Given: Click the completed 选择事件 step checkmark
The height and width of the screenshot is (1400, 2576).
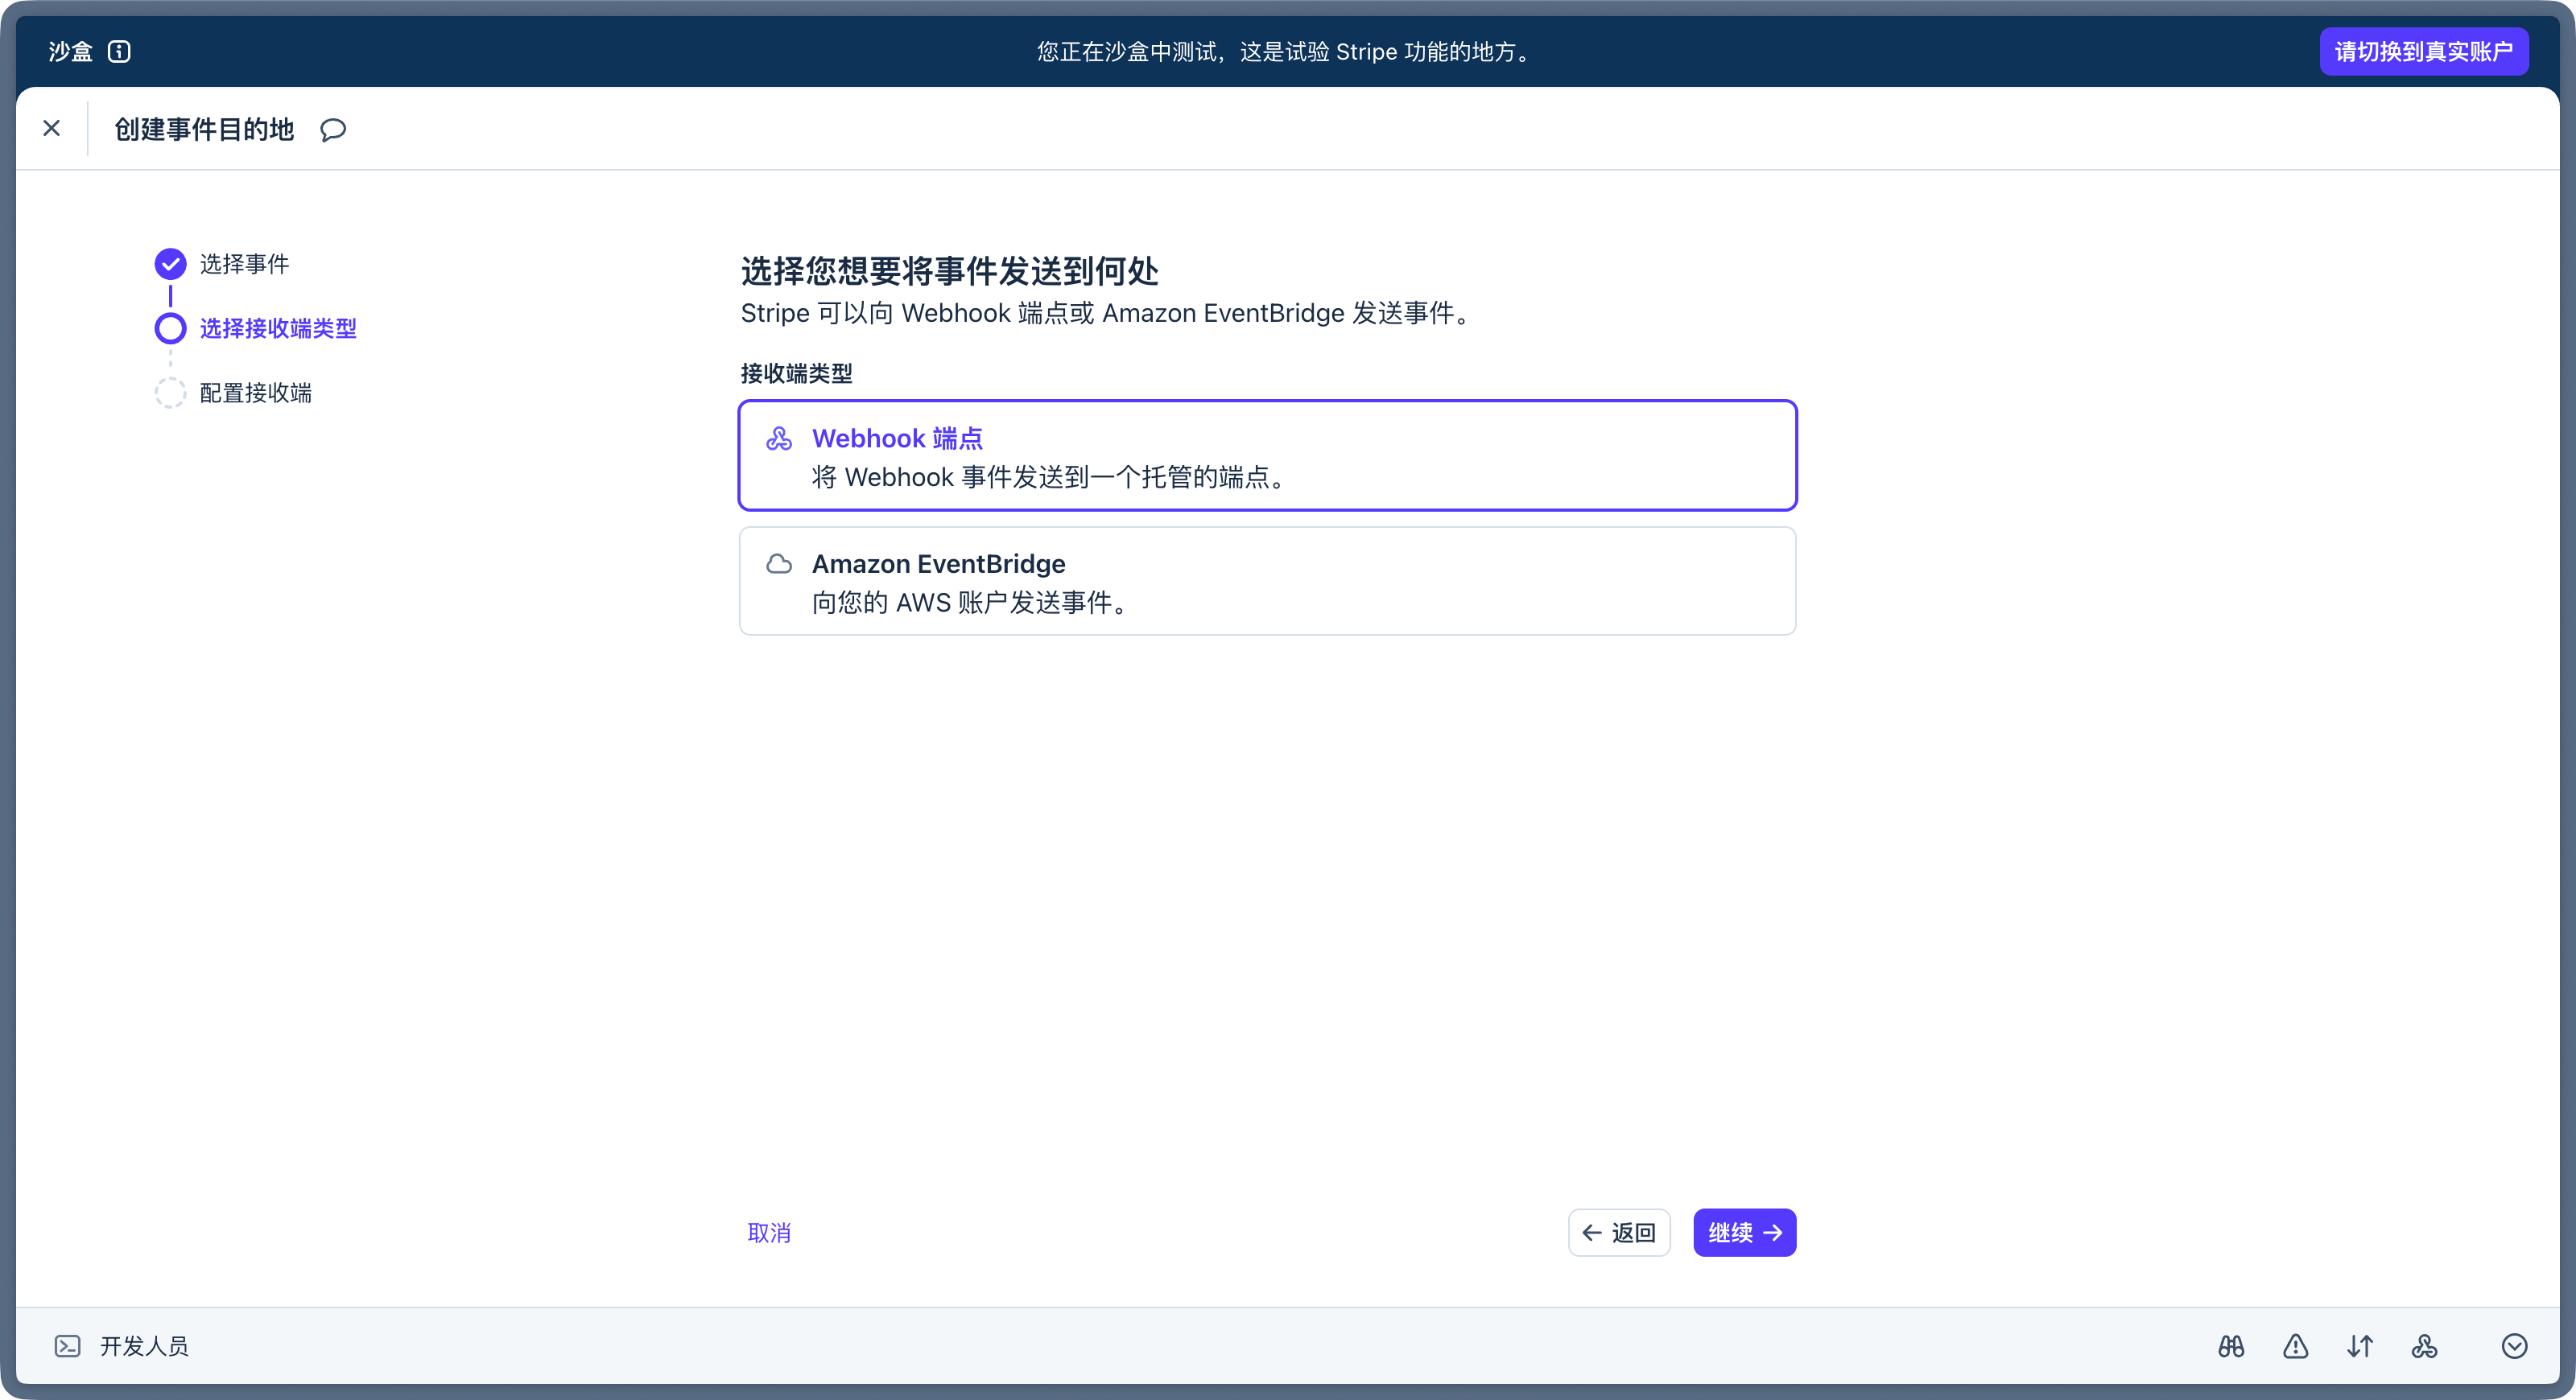Looking at the screenshot, I should pos(170,264).
